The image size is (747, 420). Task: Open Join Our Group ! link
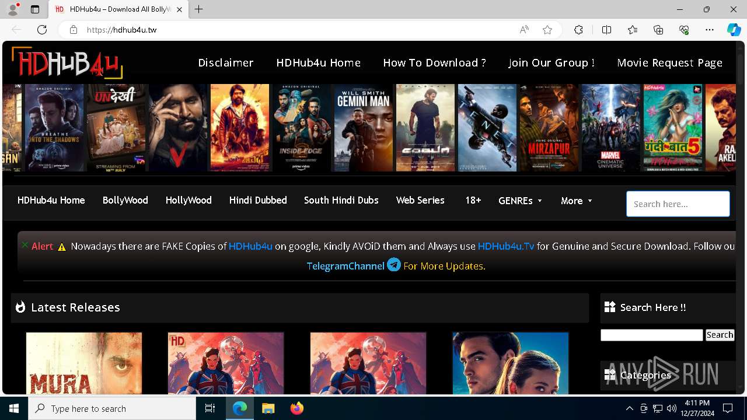coord(551,62)
